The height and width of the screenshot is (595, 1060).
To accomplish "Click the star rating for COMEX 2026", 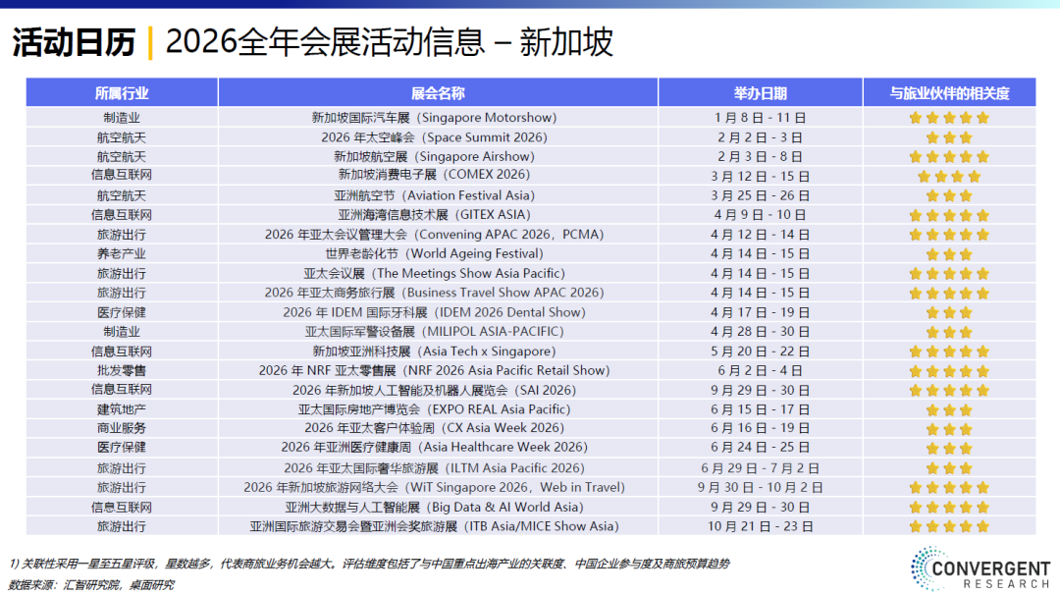I will 949,177.
